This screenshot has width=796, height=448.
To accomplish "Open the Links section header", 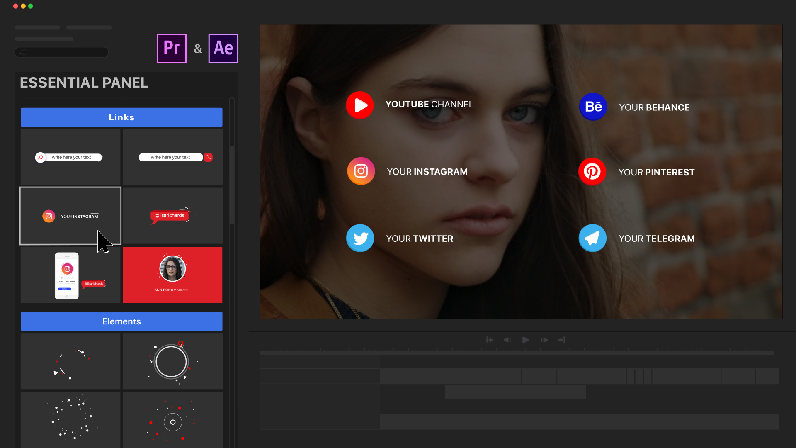I will coord(121,117).
